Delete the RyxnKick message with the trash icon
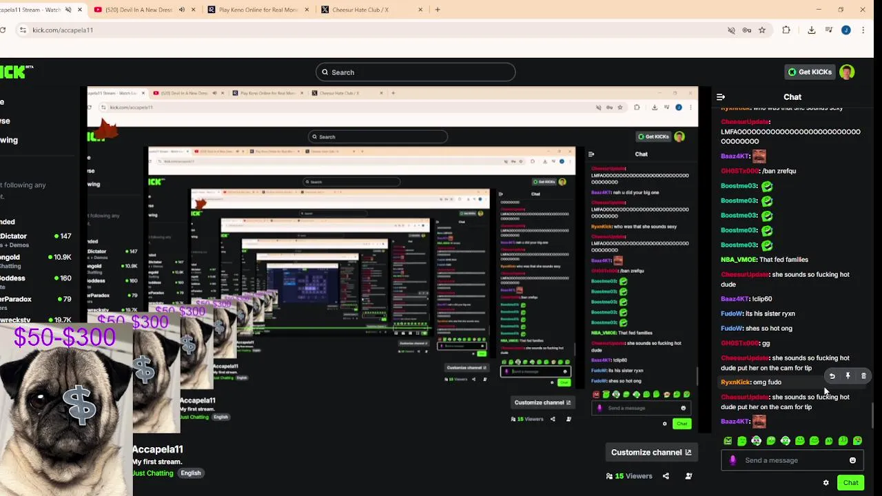882x496 pixels. 863,376
